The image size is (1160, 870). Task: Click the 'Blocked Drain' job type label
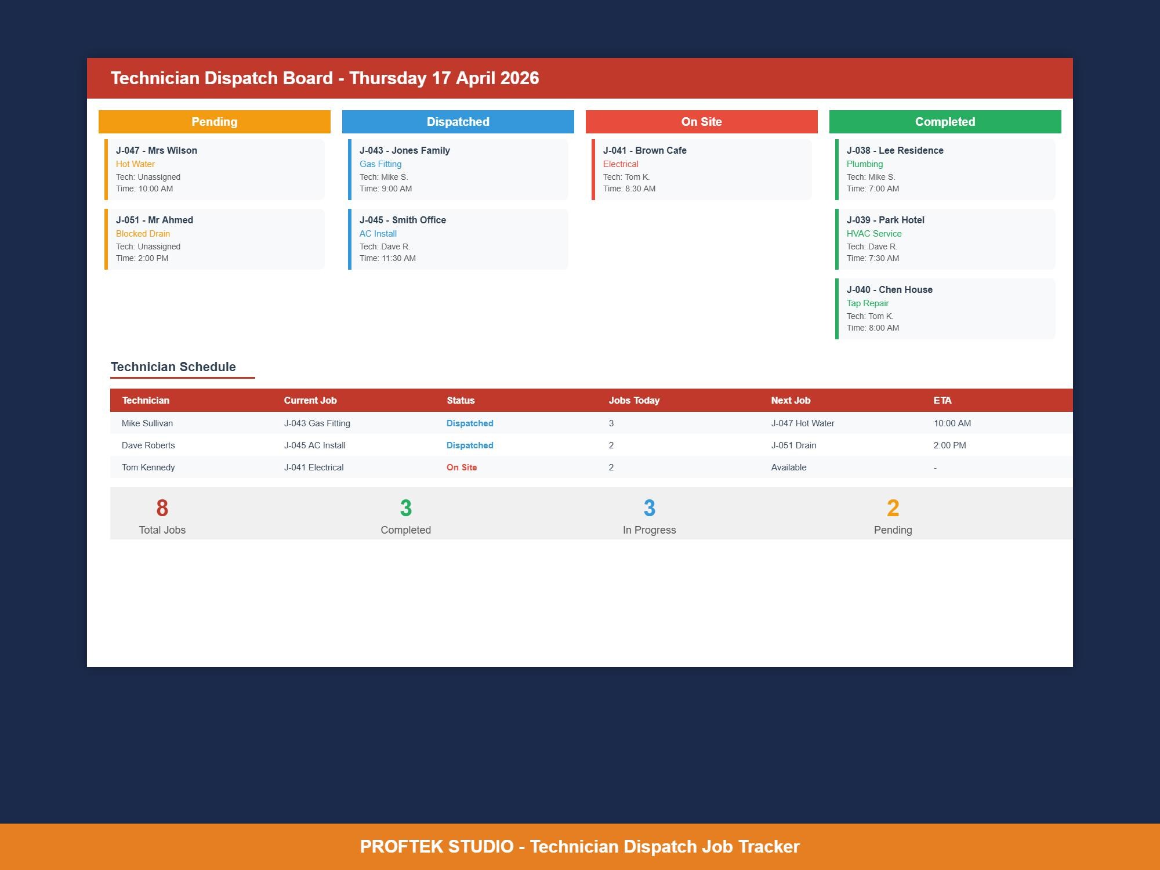(143, 234)
